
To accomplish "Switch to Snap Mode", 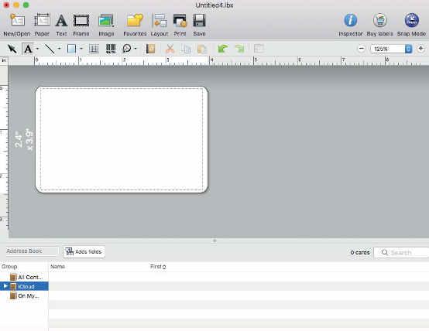I will tap(411, 25).
